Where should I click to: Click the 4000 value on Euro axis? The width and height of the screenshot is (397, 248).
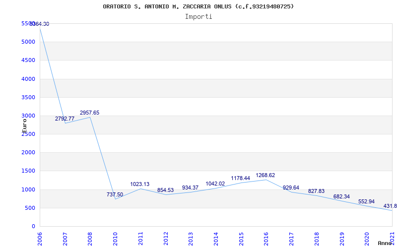[28, 79]
